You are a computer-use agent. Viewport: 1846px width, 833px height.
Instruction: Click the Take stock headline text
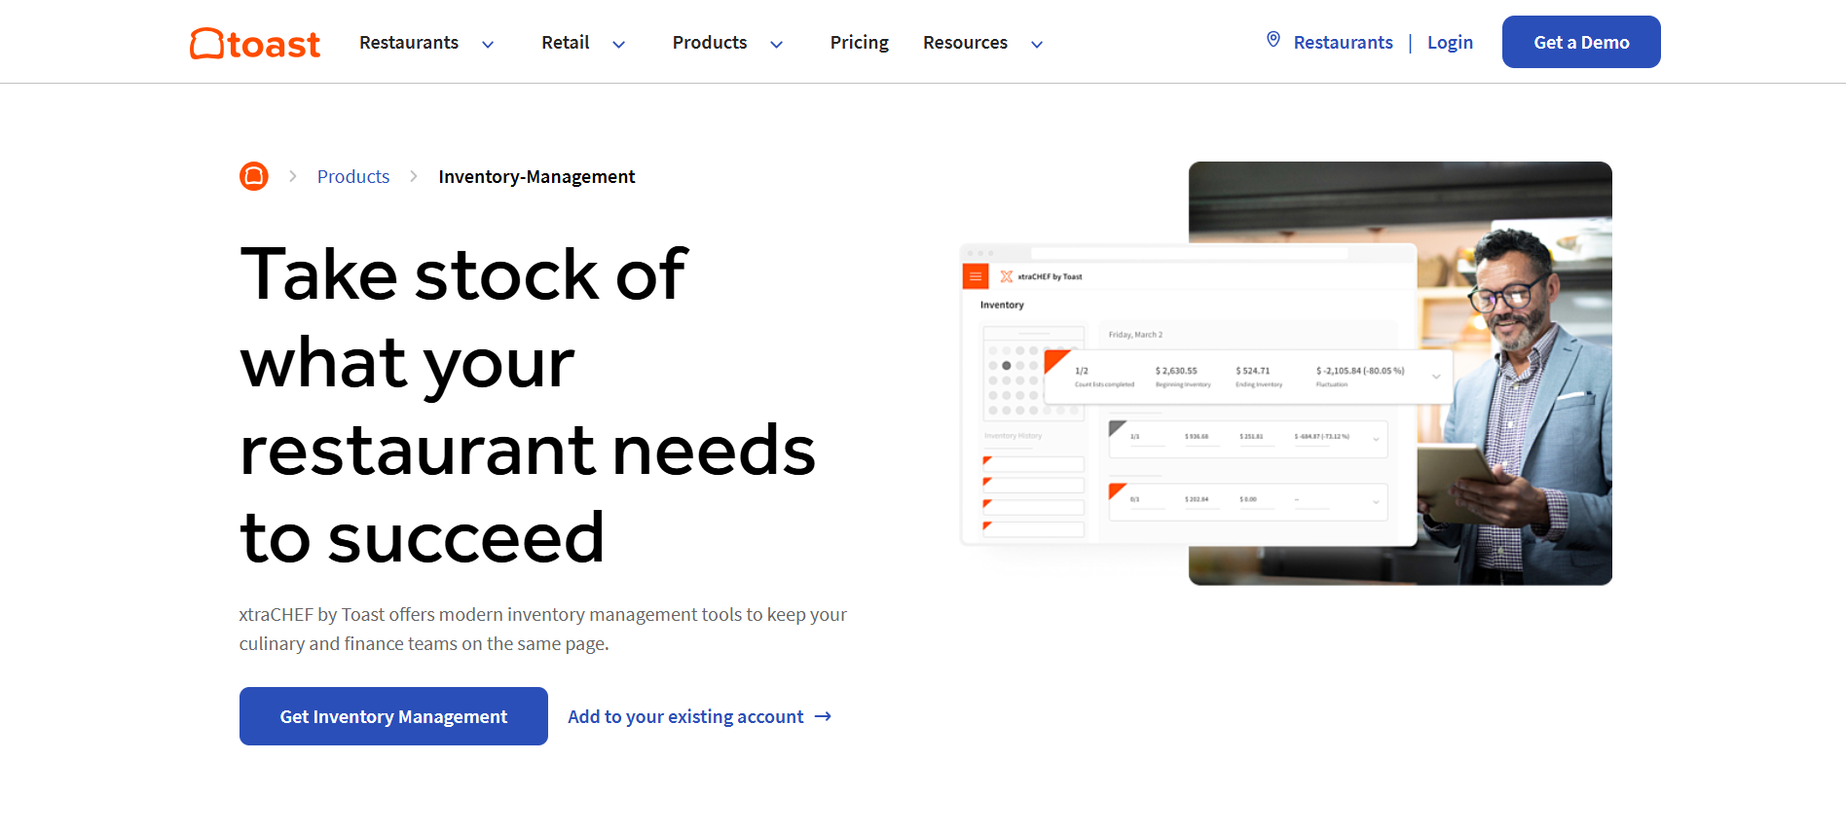pos(528,405)
